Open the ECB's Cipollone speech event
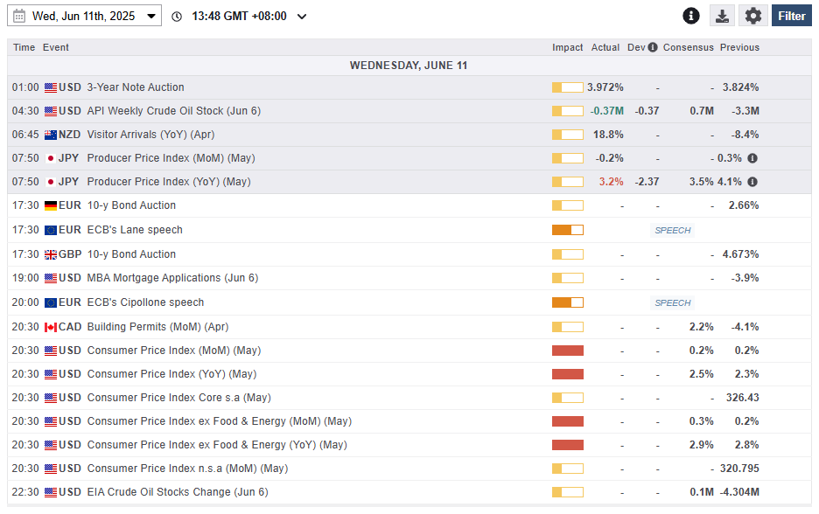The width and height of the screenshot is (819, 514). pos(145,302)
